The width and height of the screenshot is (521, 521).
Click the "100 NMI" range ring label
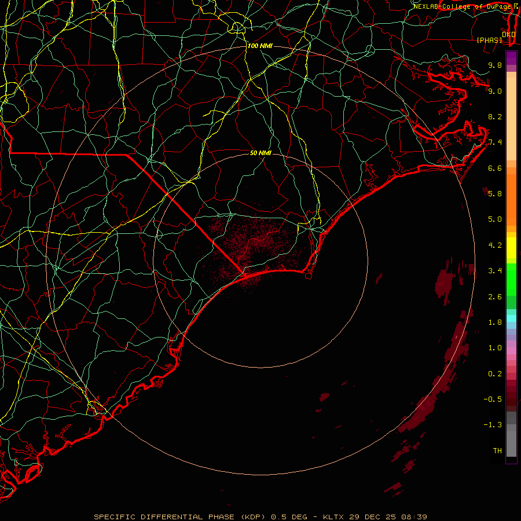tap(260, 46)
